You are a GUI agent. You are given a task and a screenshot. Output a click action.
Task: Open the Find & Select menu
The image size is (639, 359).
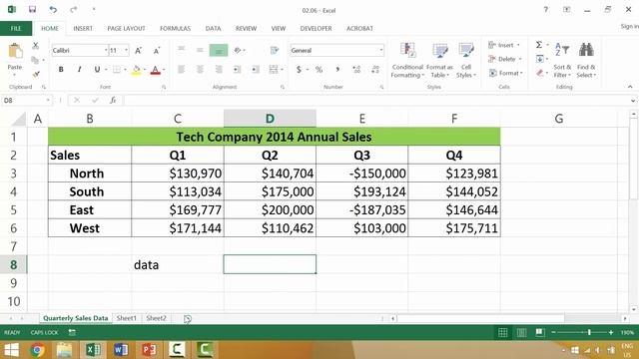coord(586,60)
